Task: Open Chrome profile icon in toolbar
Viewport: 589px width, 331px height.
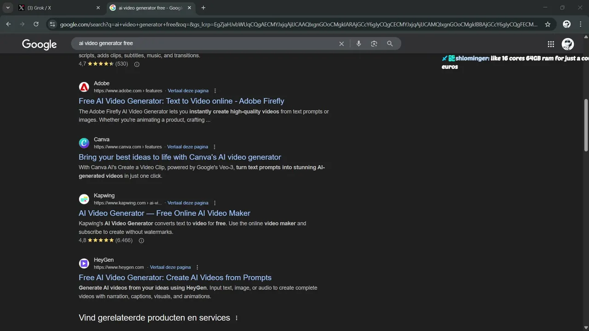Action: [567, 24]
